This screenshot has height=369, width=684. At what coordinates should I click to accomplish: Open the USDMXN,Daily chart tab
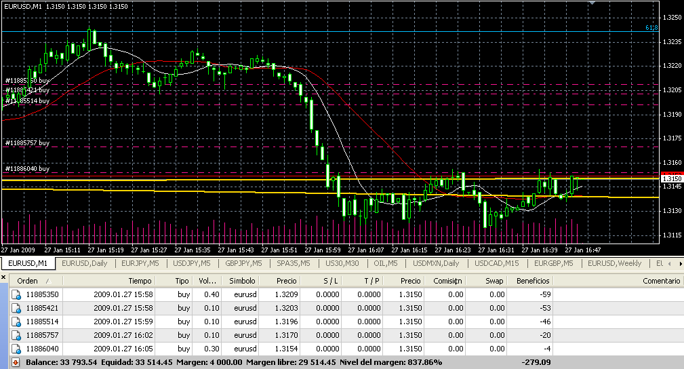click(x=435, y=263)
